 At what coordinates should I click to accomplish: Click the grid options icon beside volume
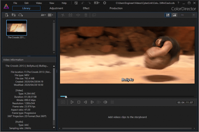112,102
